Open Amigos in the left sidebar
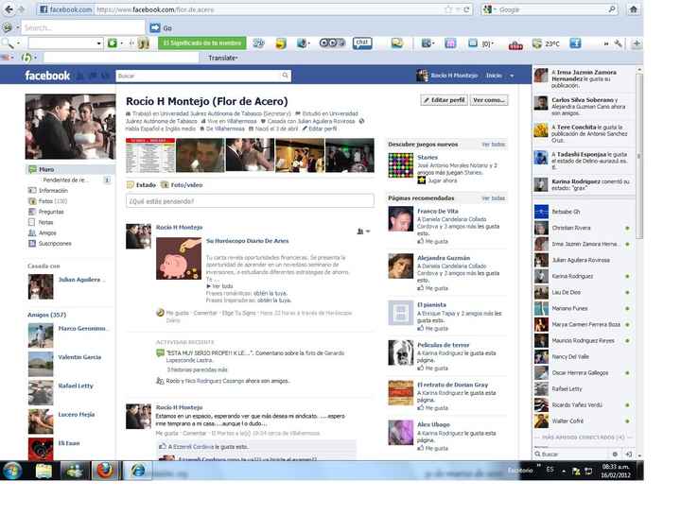Viewport: 681px width, 515px height. coord(43,233)
